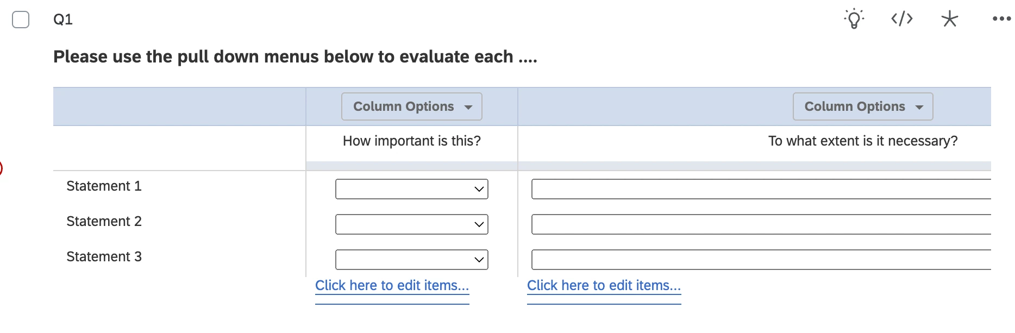Image resolution: width=1015 pixels, height=333 pixels.
Task: Click the lightbulb tips icon
Action: [854, 19]
